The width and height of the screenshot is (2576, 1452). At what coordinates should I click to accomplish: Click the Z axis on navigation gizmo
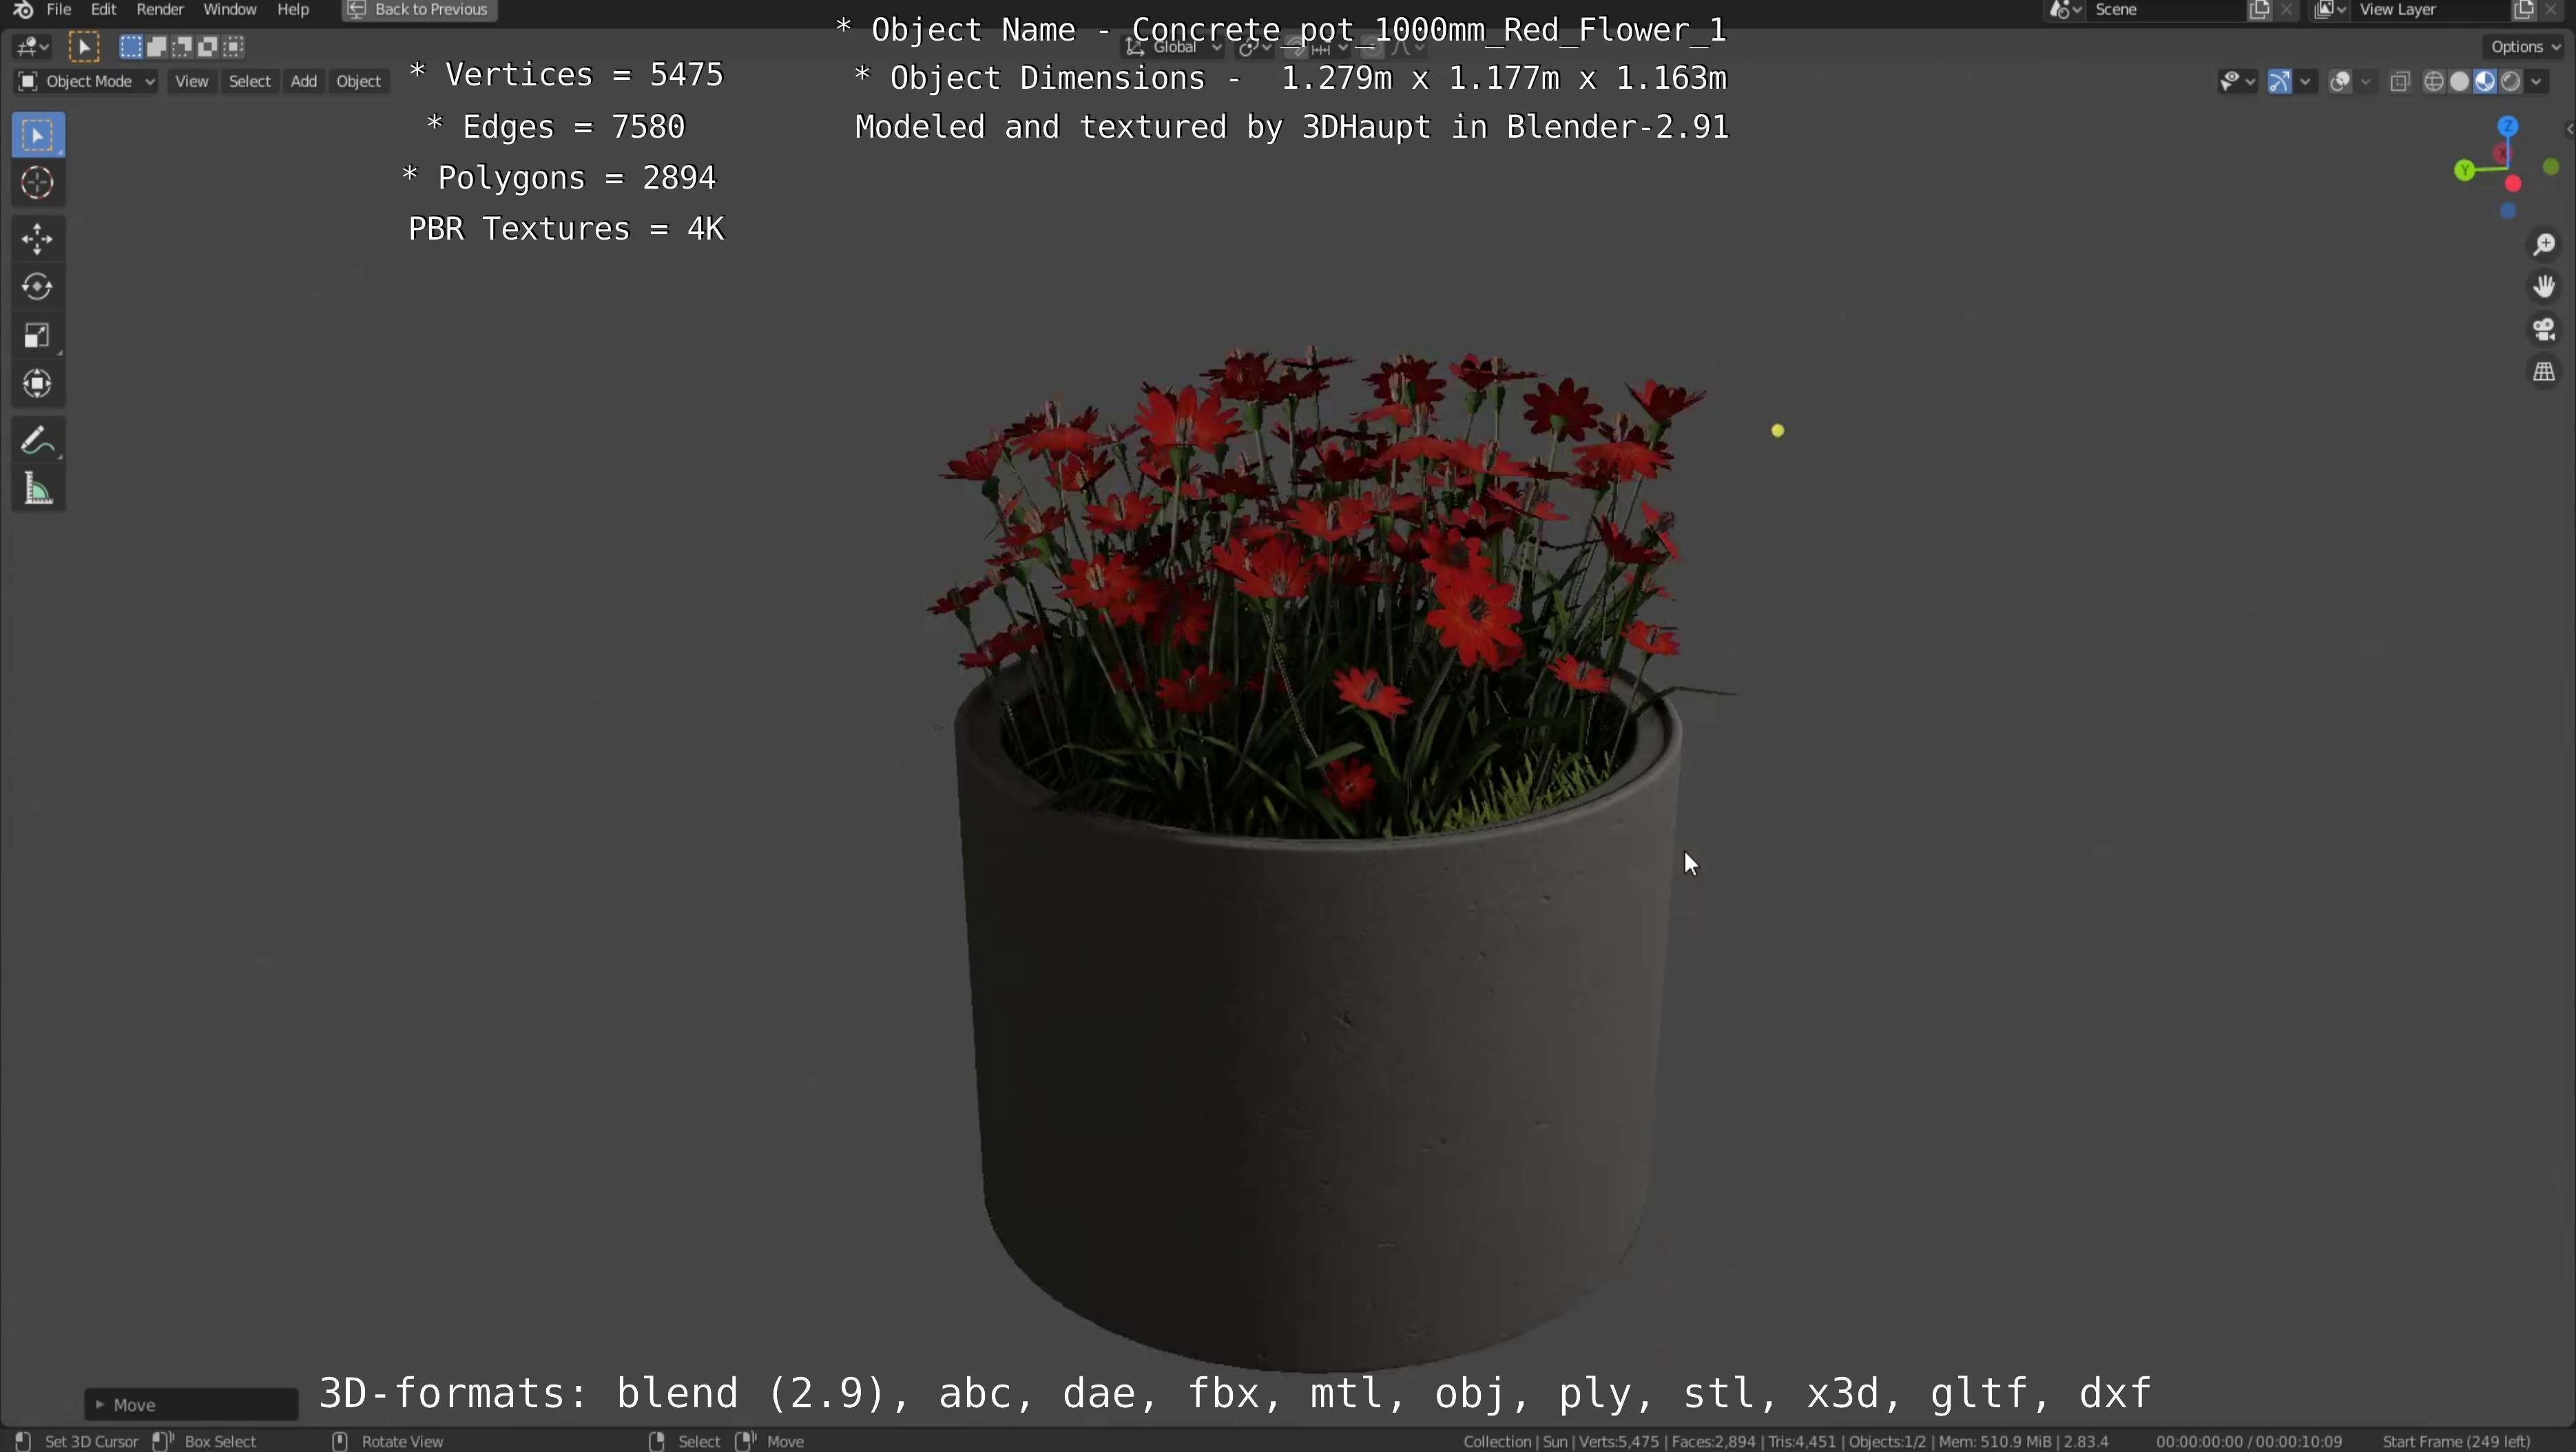[x=2508, y=126]
